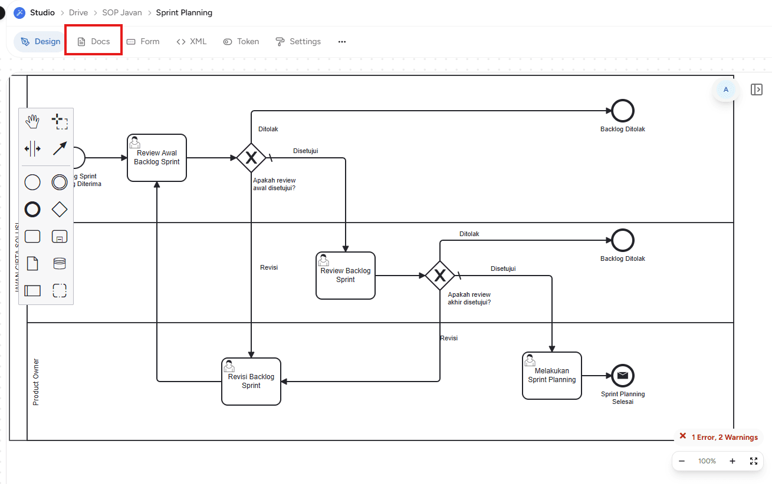Open the XML tab

[x=192, y=42]
